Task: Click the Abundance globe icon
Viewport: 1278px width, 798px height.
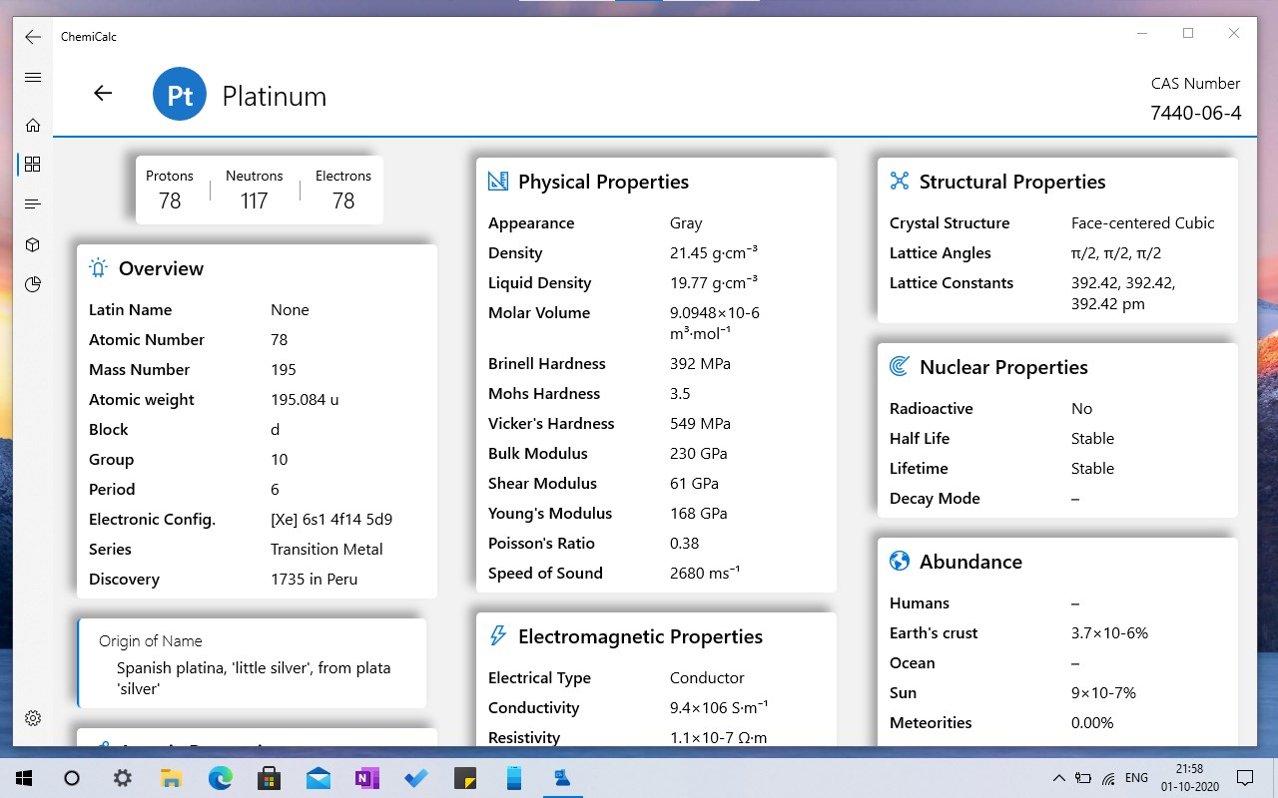Action: (x=900, y=562)
